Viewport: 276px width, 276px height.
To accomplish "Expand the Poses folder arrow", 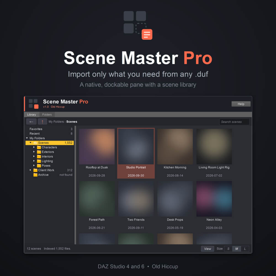I will pyautogui.click(x=34, y=165).
